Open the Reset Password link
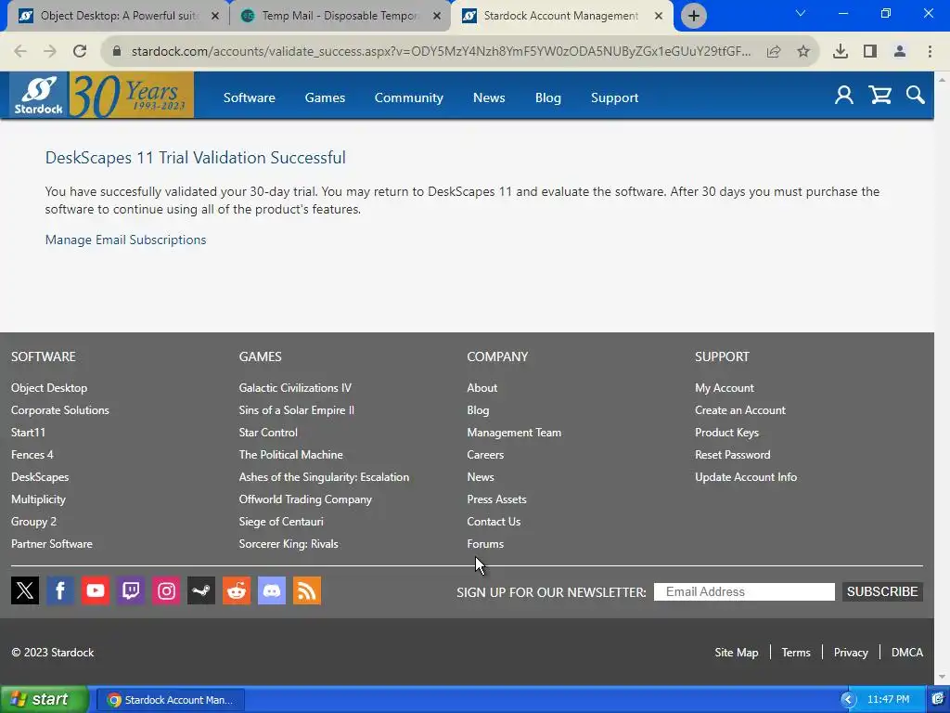Screen dimensions: 950x713 [733, 455]
